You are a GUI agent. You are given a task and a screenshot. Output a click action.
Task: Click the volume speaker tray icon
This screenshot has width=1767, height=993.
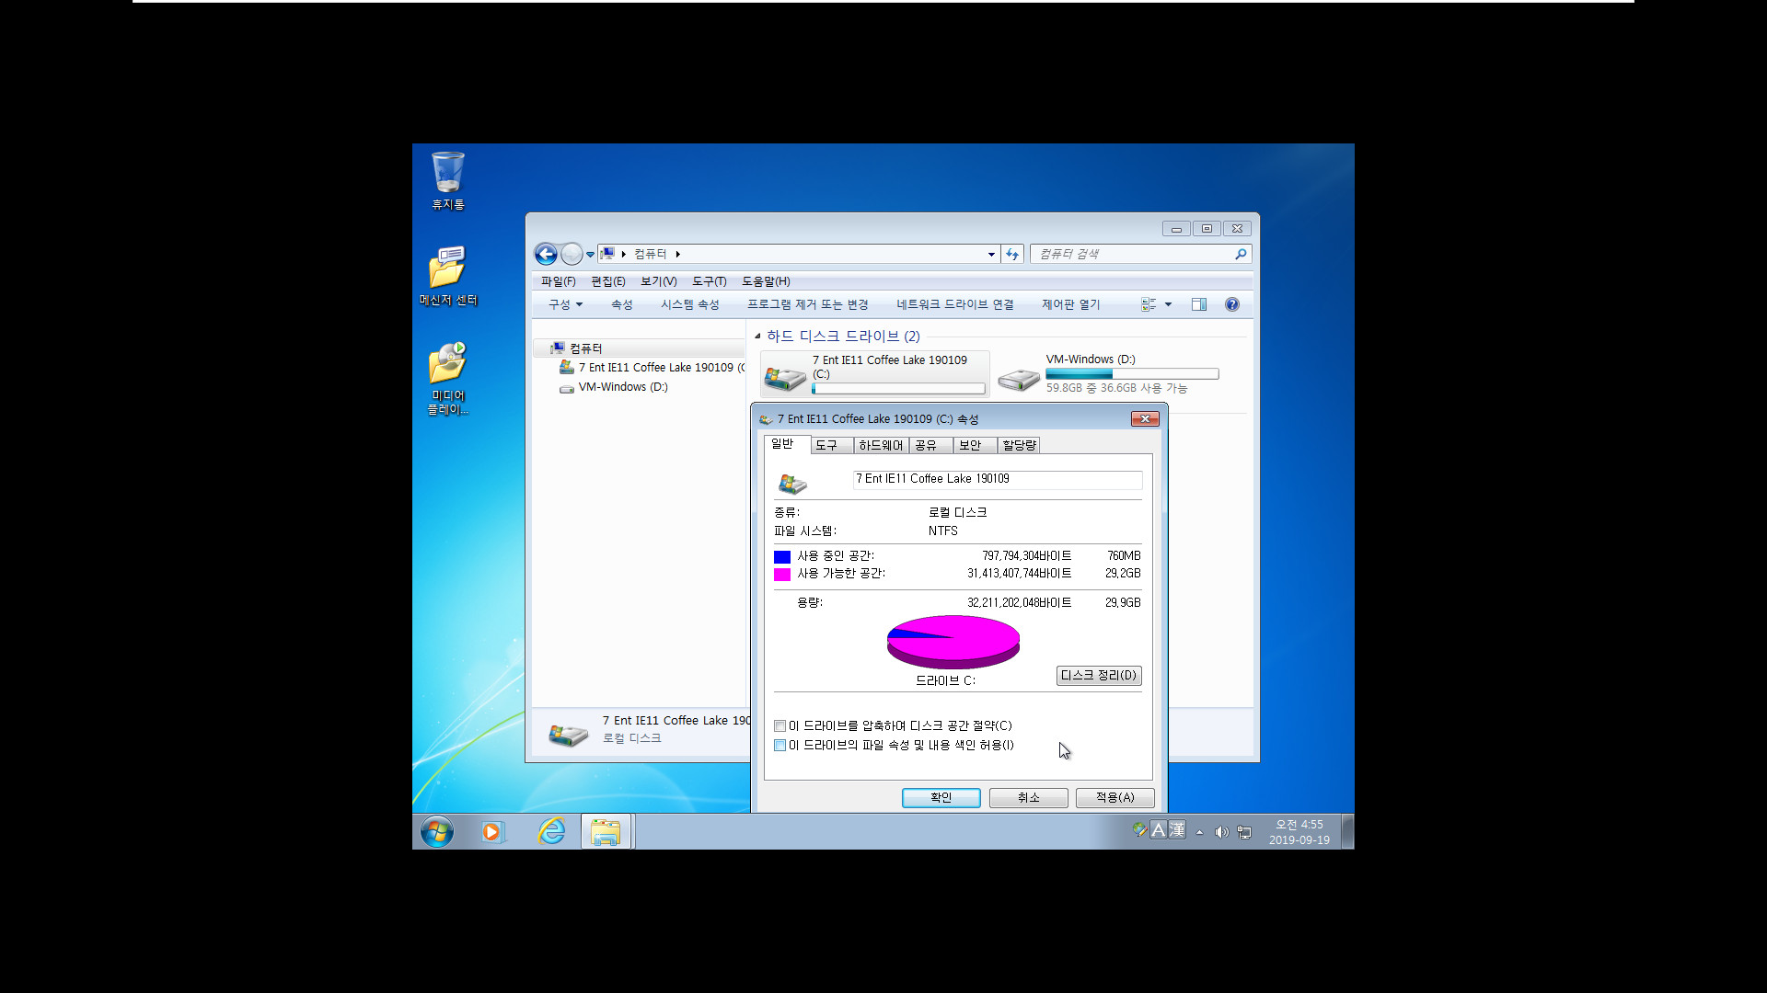point(1221,832)
